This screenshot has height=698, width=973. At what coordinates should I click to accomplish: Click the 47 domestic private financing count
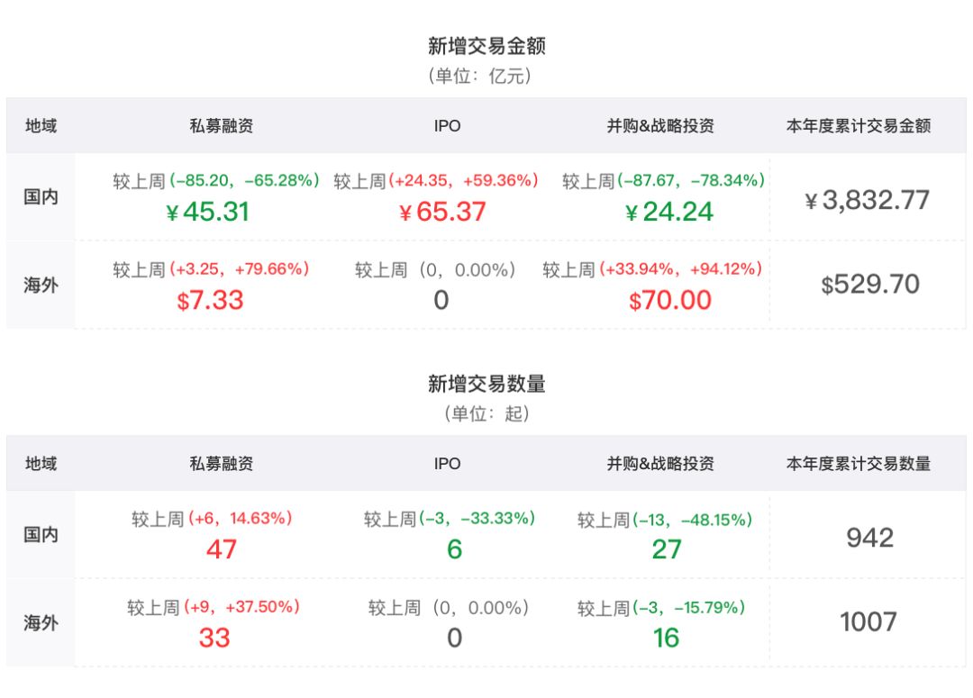pos(221,548)
